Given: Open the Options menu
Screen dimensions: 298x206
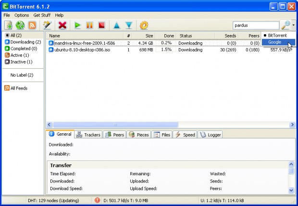Looking at the screenshot, I should pos(22,15).
